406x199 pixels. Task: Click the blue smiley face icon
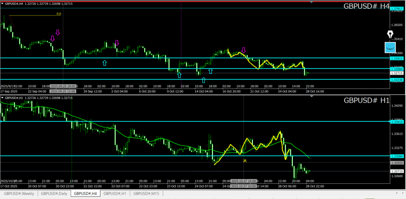pyautogui.click(x=390, y=47)
